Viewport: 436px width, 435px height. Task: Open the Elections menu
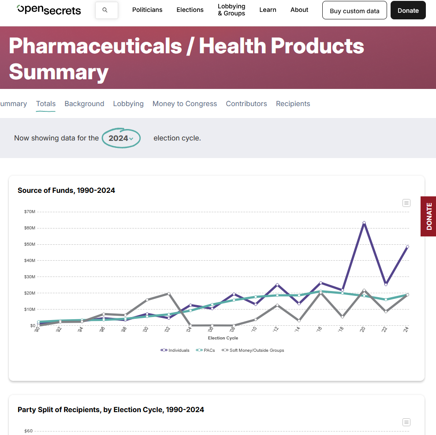[190, 10]
